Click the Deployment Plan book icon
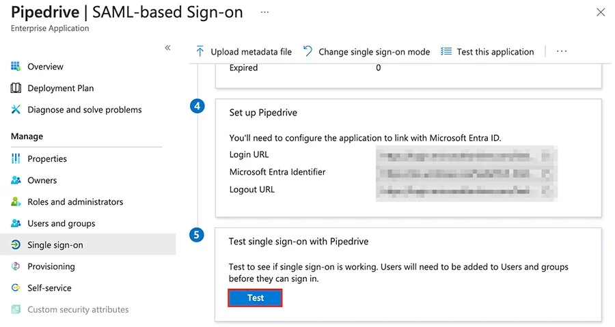Image resolution: width=615 pixels, height=327 pixels. tap(16, 87)
